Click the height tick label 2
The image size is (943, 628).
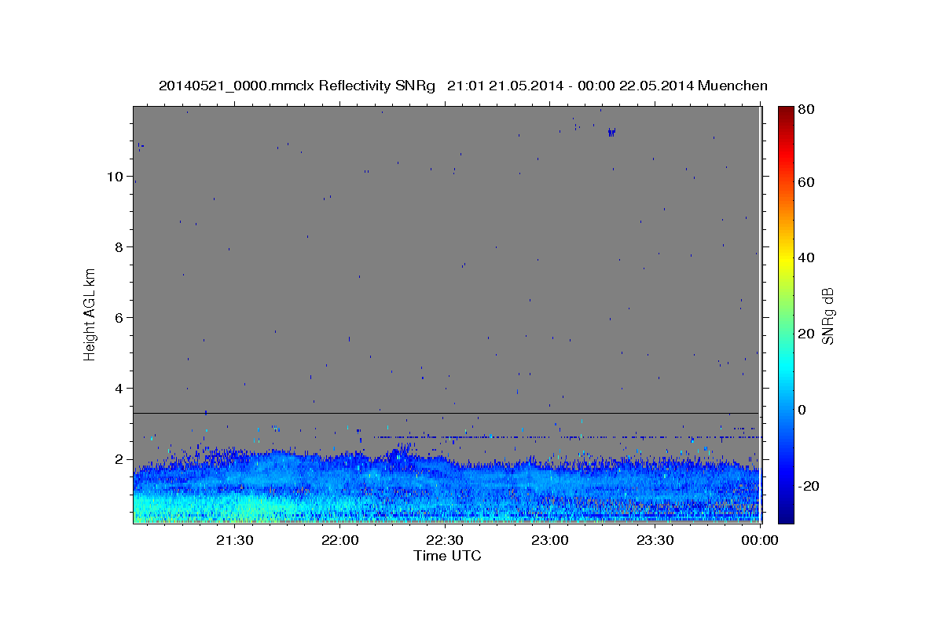(120, 459)
